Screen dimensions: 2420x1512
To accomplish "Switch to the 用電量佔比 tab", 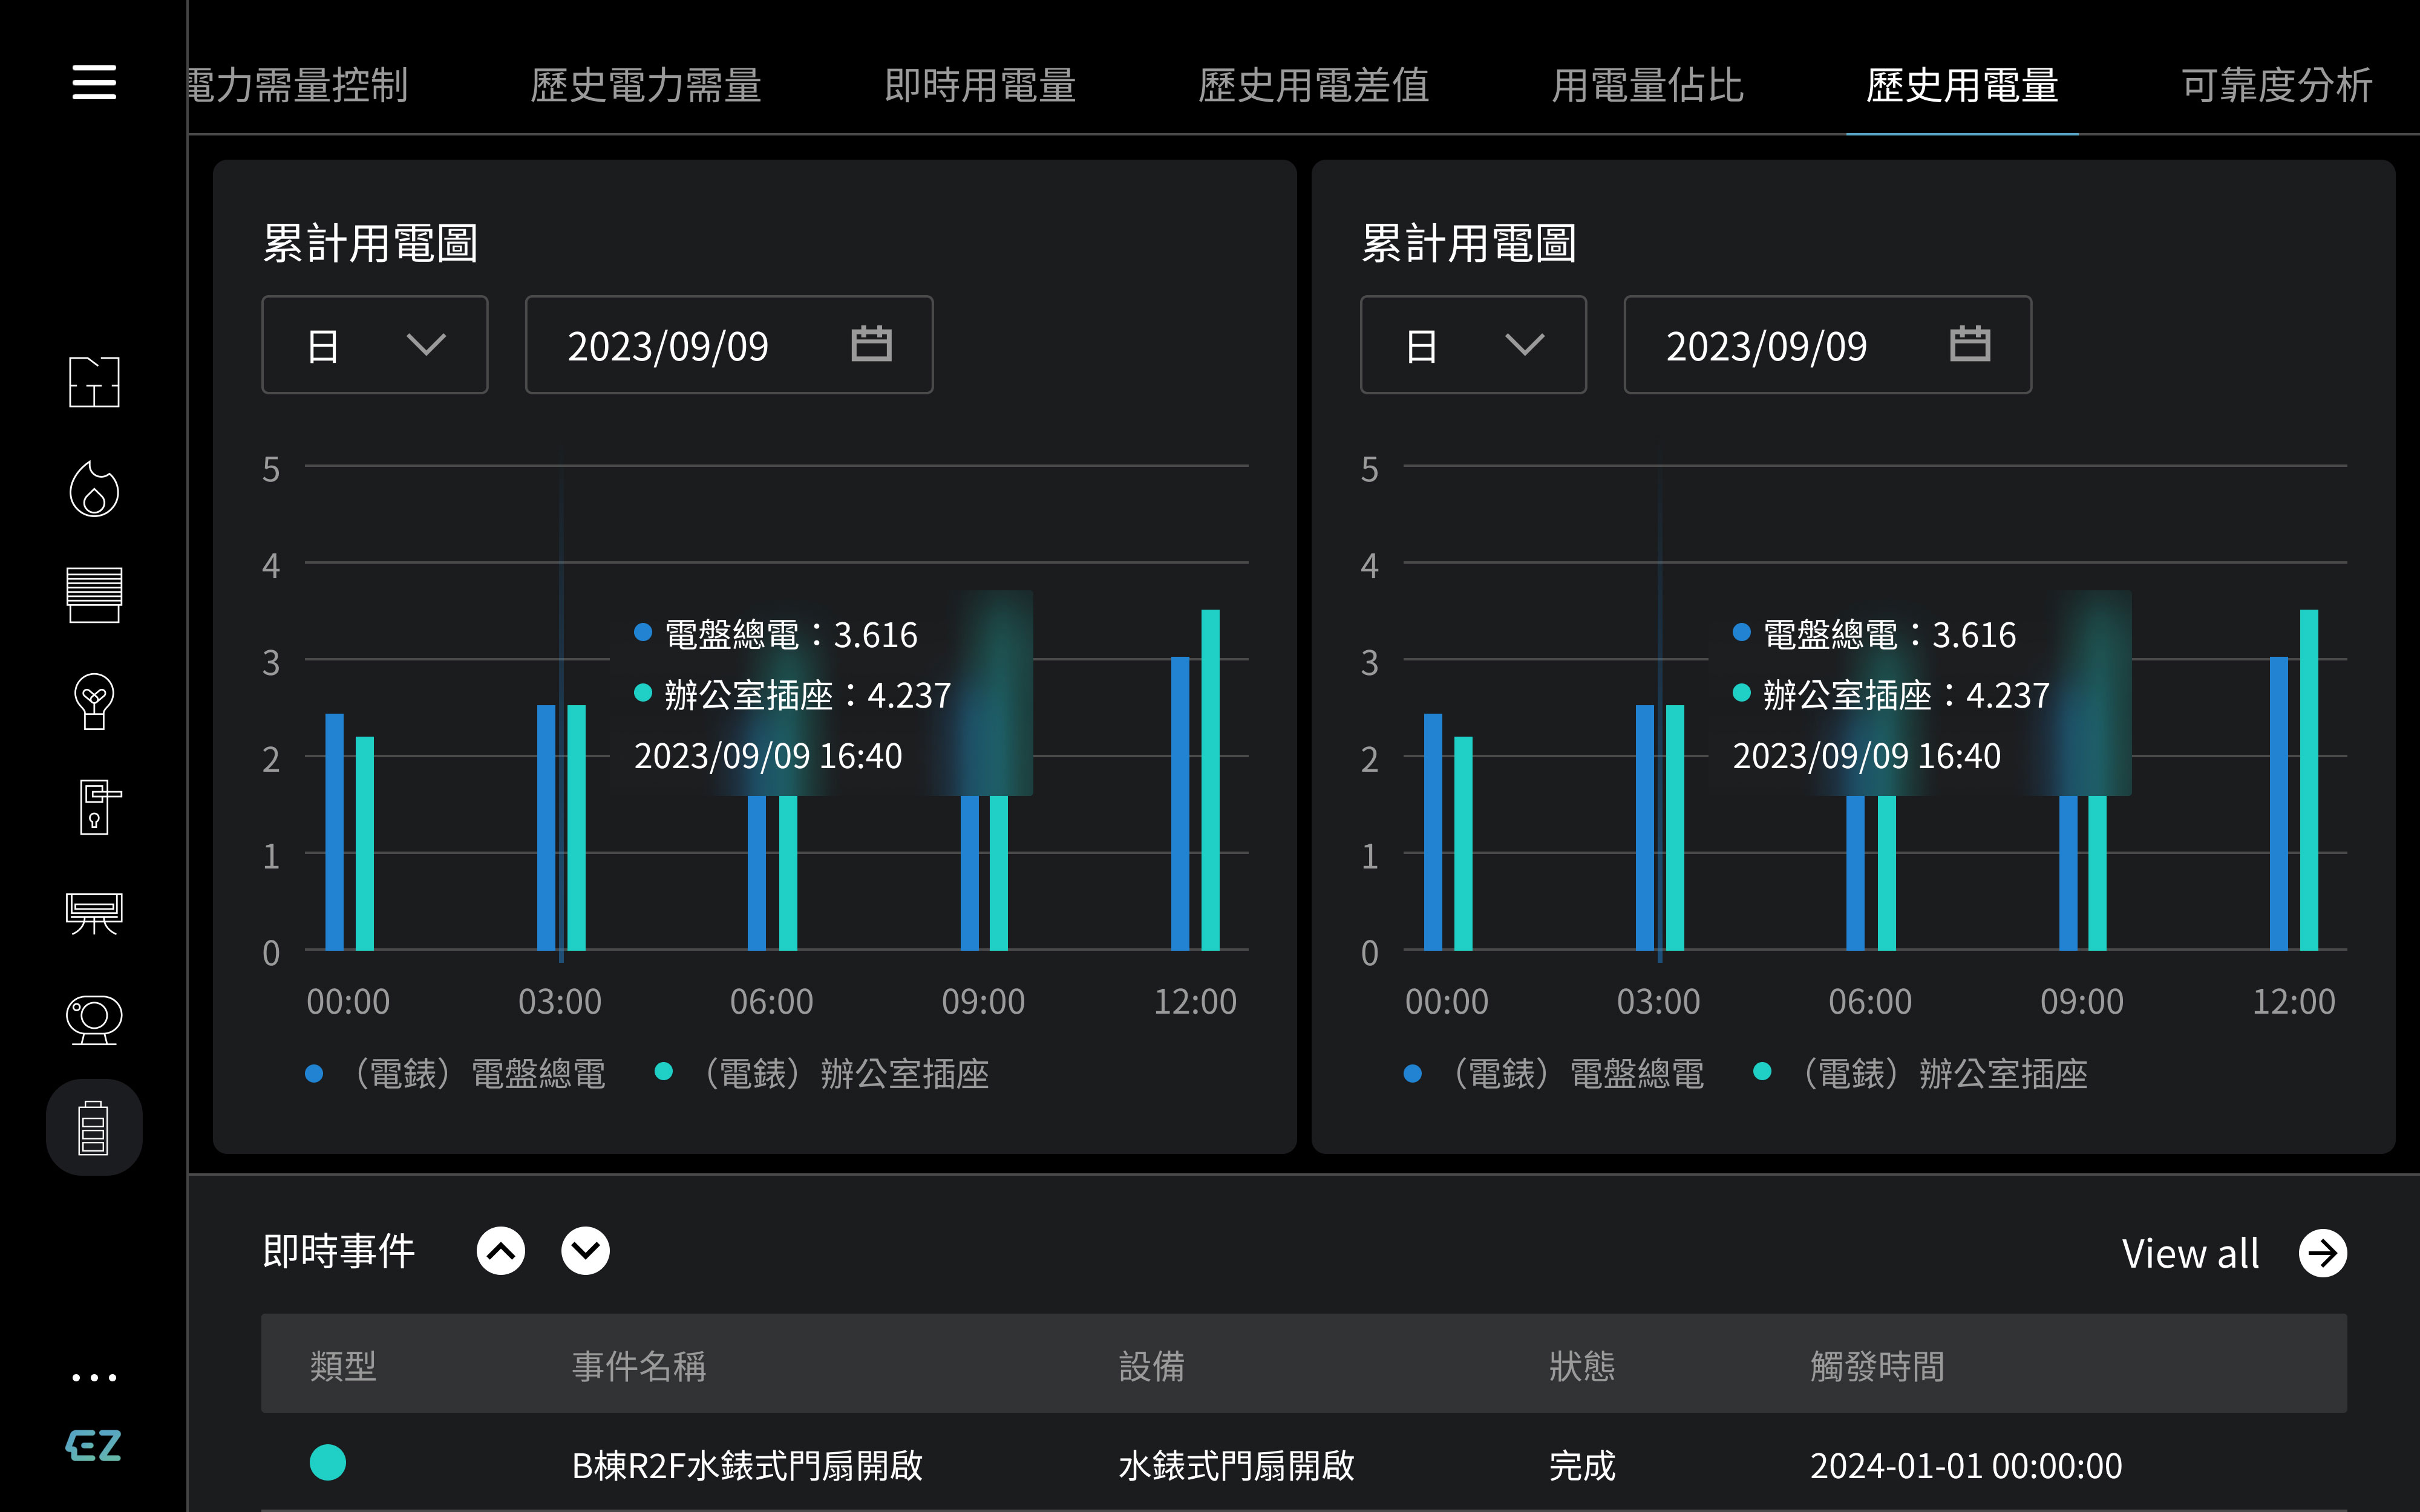I will tap(1647, 85).
